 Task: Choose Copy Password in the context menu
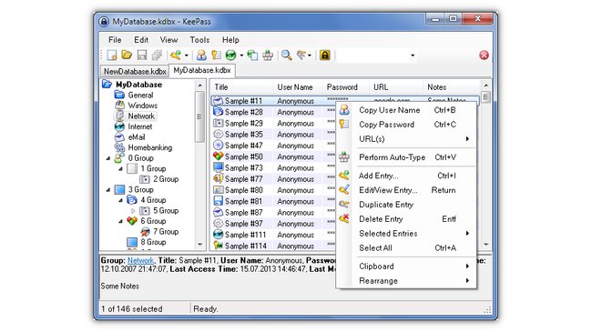tap(406, 125)
